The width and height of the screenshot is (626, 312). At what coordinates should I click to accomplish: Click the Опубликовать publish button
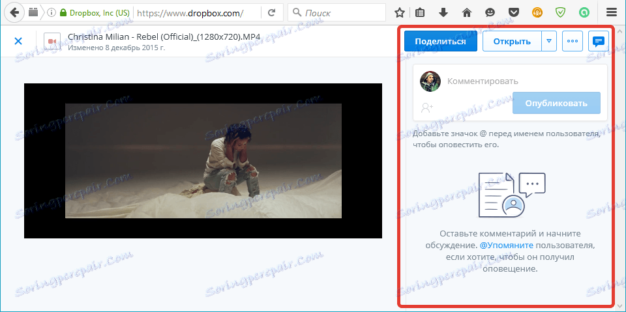click(x=556, y=103)
